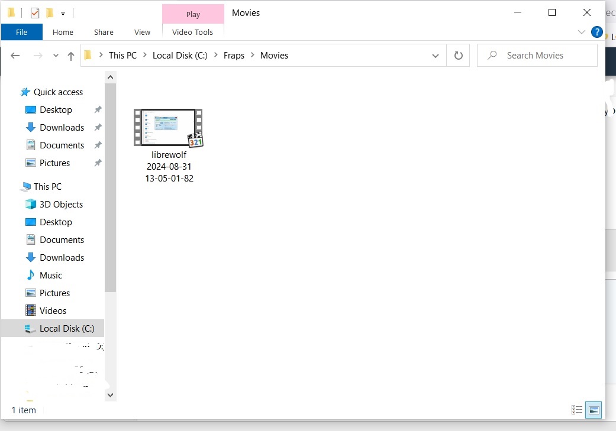The width and height of the screenshot is (616, 431).
Task: Expand the ribbon with the chevron
Action: pos(582,32)
